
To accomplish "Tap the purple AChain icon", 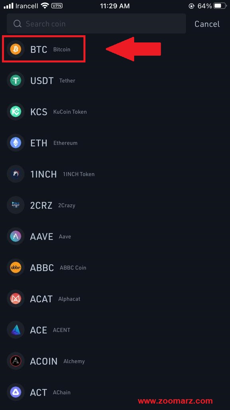I will point(16,392).
